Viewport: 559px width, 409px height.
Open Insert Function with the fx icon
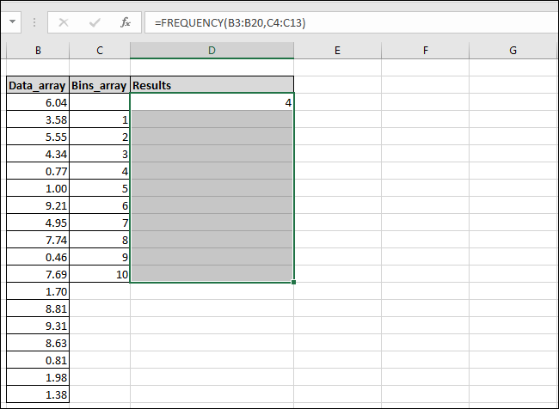[126, 22]
